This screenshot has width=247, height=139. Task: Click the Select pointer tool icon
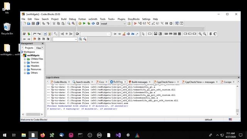pyautogui.click(x=143, y=34)
